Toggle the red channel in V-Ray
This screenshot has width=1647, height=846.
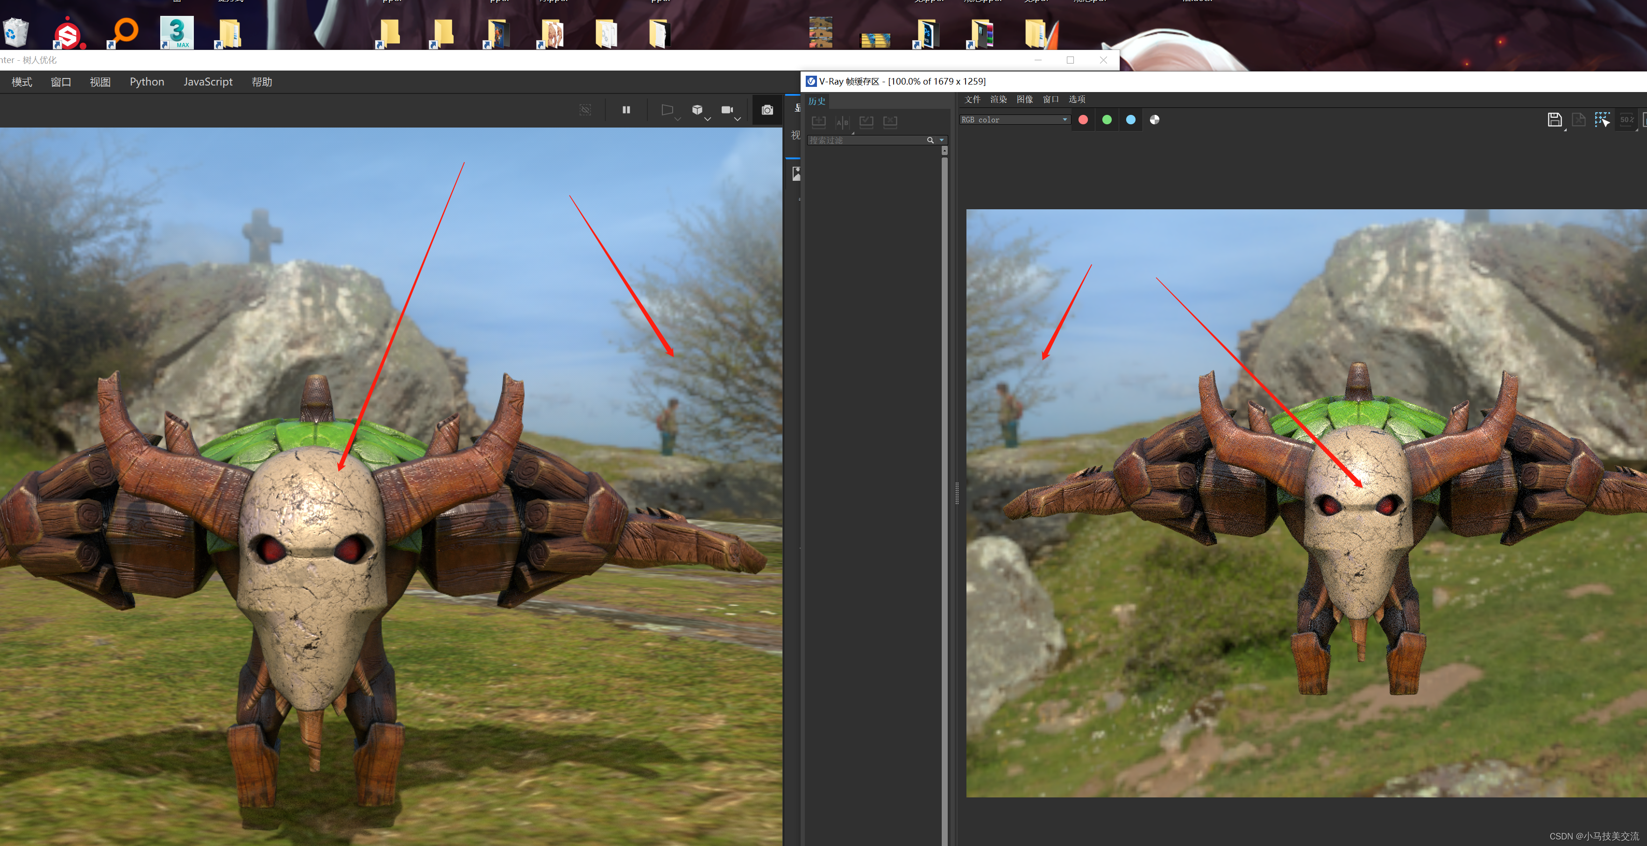click(x=1083, y=120)
